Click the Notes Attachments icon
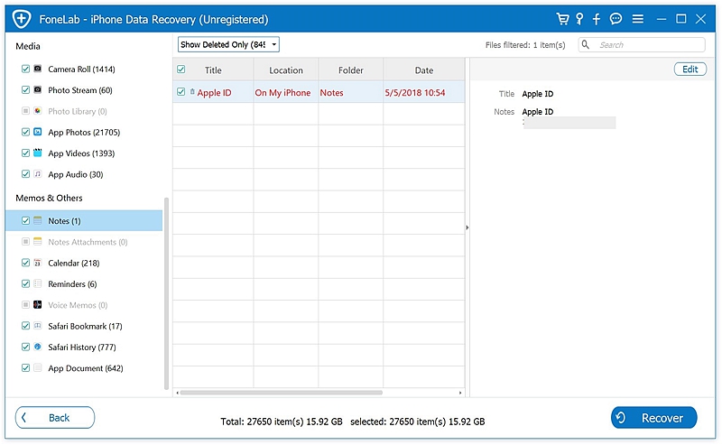Viewport: 722px width, 445px height. (38, 242)
